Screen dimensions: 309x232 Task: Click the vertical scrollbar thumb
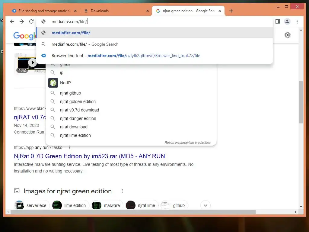[x=301, y=102]
